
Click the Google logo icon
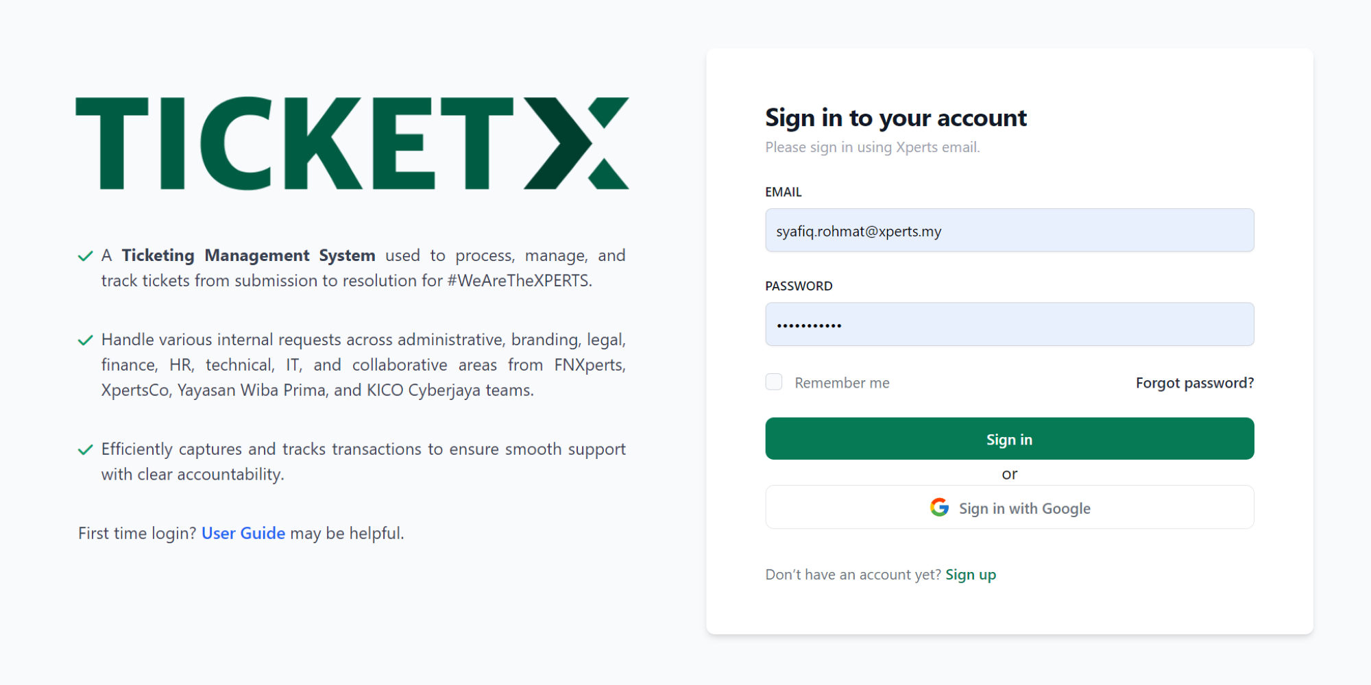click(x=939, y=508)
